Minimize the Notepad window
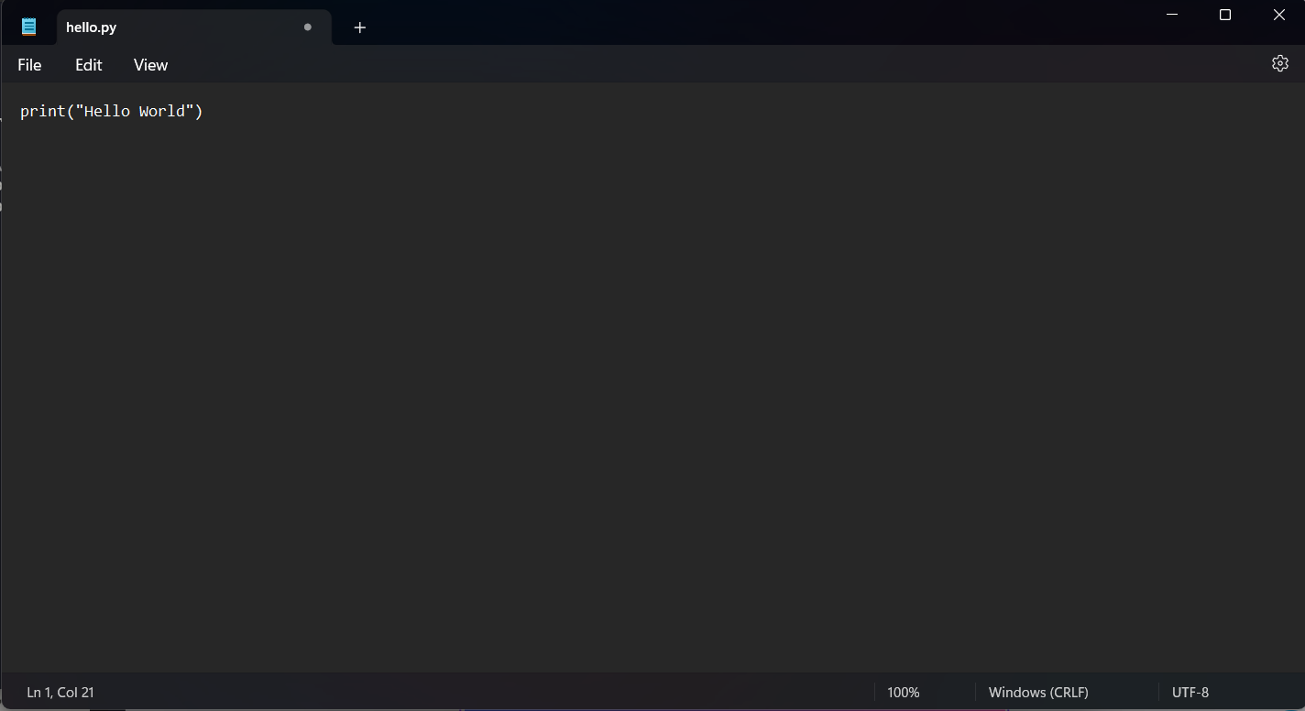This screenshot has height=711, width=1305. point(1172,15)
